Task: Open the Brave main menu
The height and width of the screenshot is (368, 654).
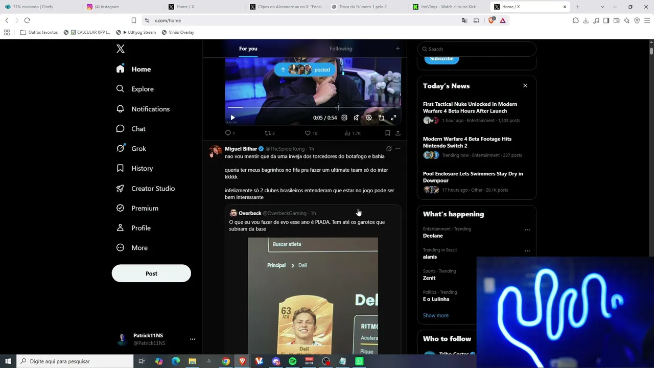Action: pos(647,20)
